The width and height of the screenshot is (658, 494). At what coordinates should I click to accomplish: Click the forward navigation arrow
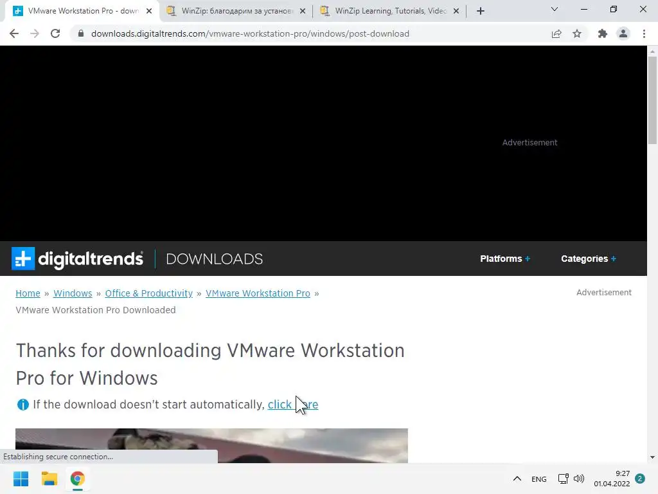click(x=35, y=33)
